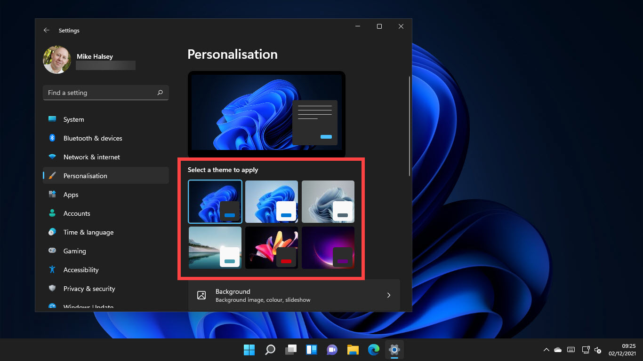Open the Network & internet section
The width and height of the screenshot is (643, 361).
[91, 157]
